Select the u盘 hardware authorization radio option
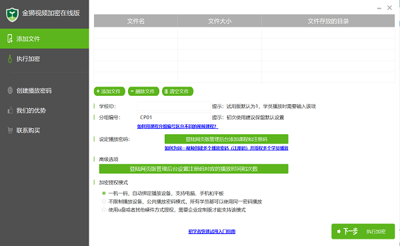 104,209
